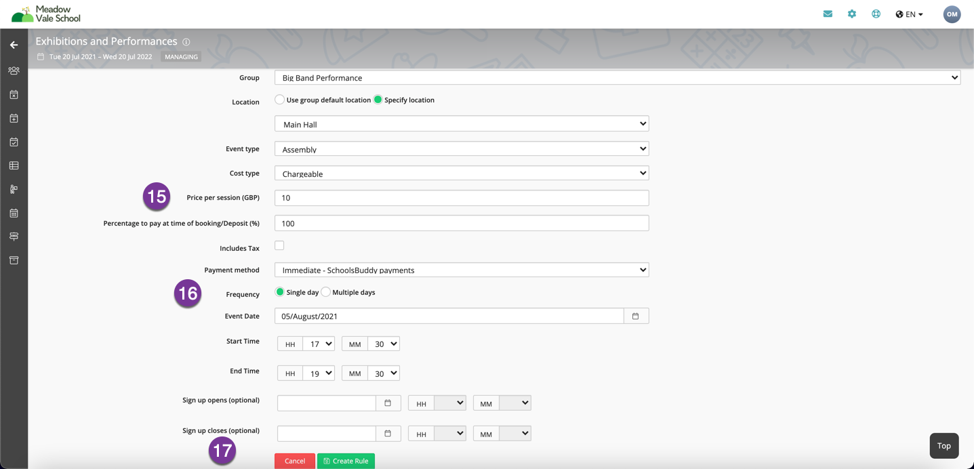
Task: Open the Event type dropdown
Action: pyautogui.click(x=462, y=148)
